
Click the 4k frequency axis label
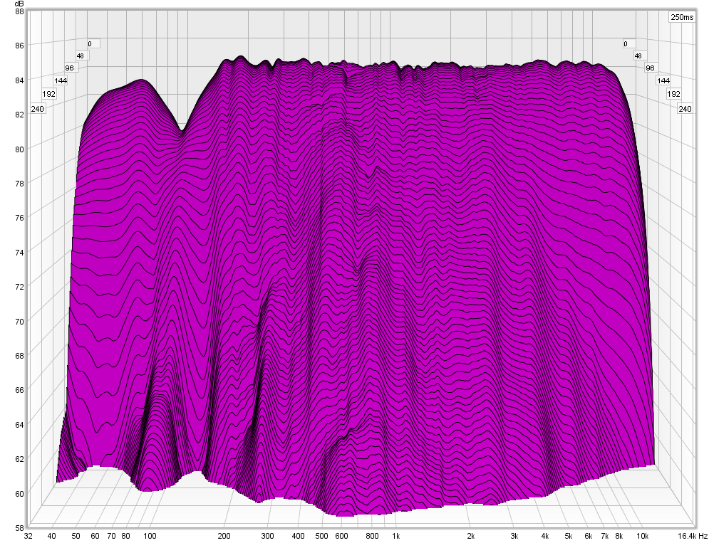coord(545,536)
